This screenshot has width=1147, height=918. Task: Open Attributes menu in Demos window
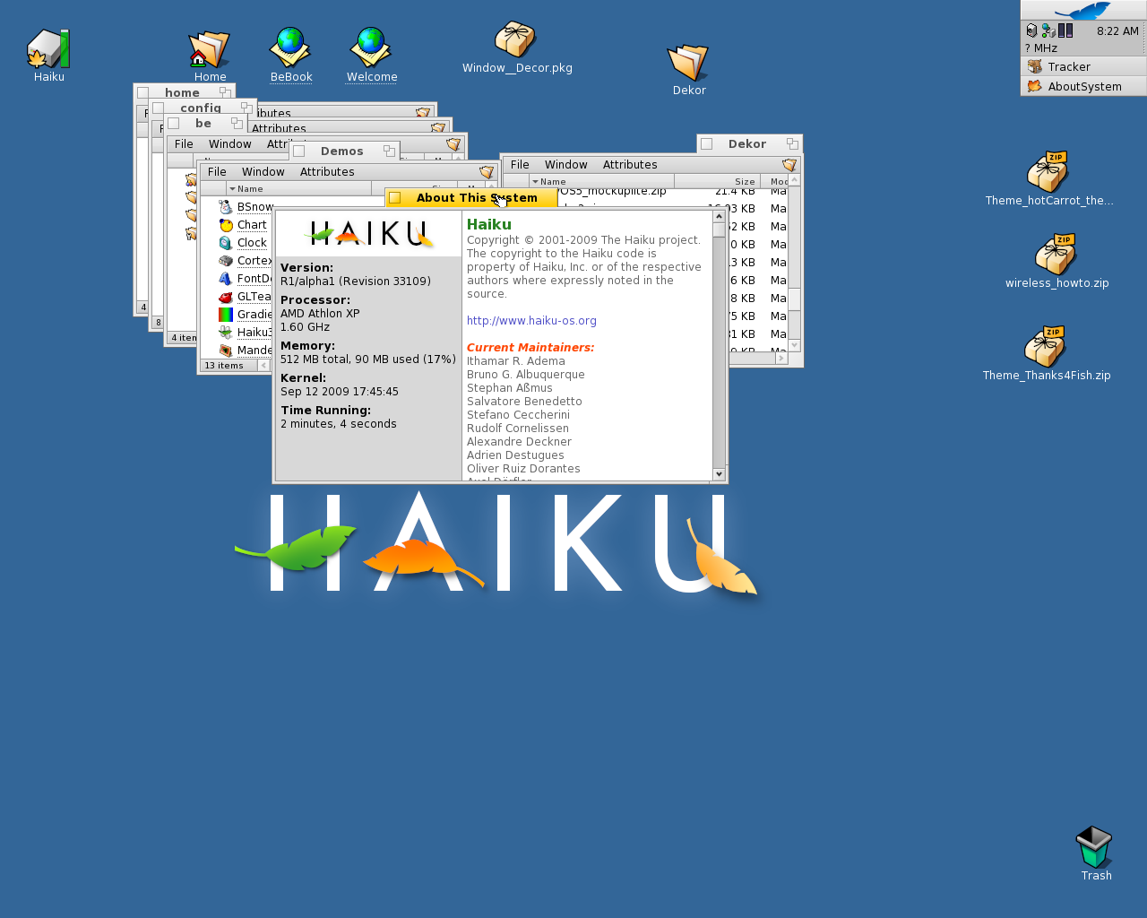pyautogui.click(x=327, y=172)
